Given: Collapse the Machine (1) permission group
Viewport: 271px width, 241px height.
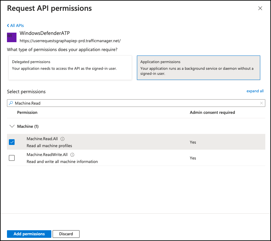Looking at the screenshot, I should point(12,126).
